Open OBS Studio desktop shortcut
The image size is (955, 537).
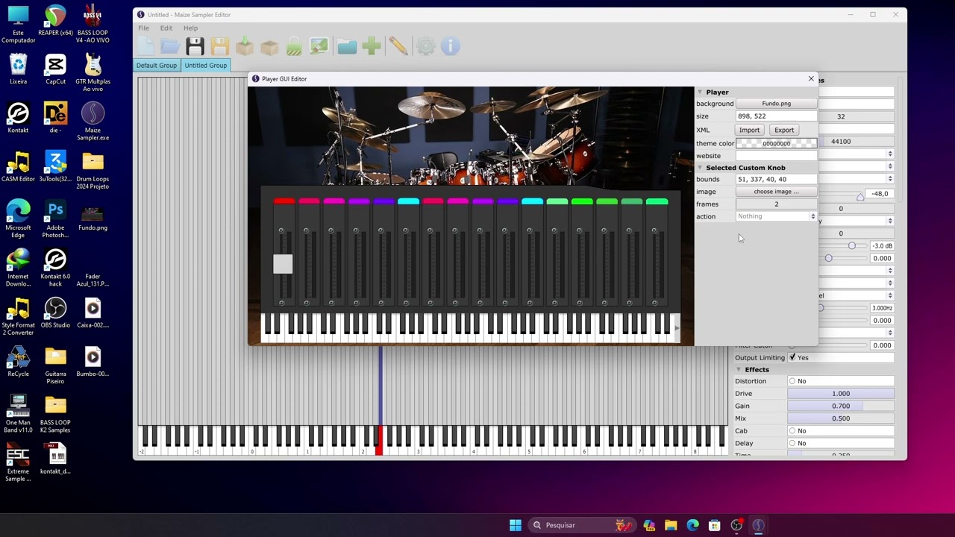(x=55, y=313)
